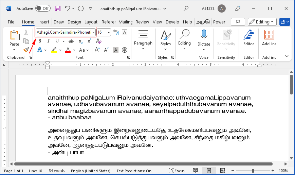Toggle Italic formatting
Screen dimensions: 295x175
tap(48, 41)
